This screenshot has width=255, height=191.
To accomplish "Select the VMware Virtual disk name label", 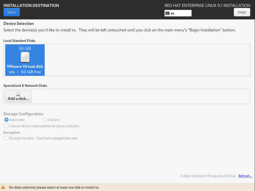I will [25, 66].
